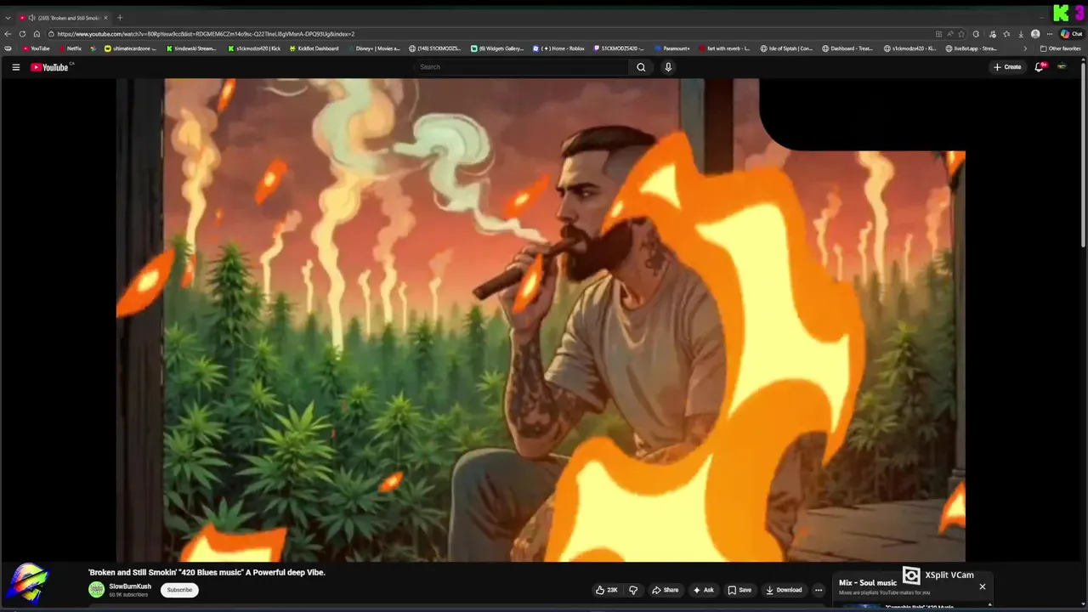Open the read aloud icon in address bar
This screenshot has width=1088, height=612.
(950, 34)
